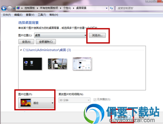Open the 工具(T) menu
The image size is (163, 124).
click(42, 15)
